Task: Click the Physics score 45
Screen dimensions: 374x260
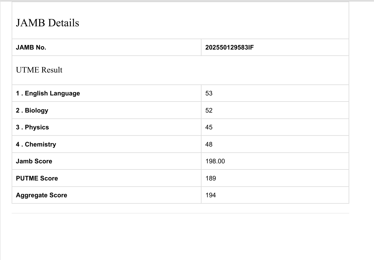Action: pyautogui.click(x=209, y=127)
